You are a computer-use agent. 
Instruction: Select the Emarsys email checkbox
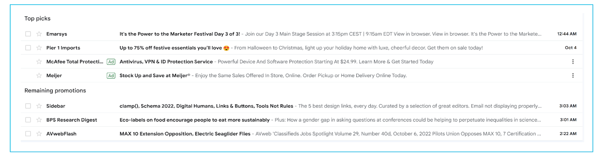28,34
